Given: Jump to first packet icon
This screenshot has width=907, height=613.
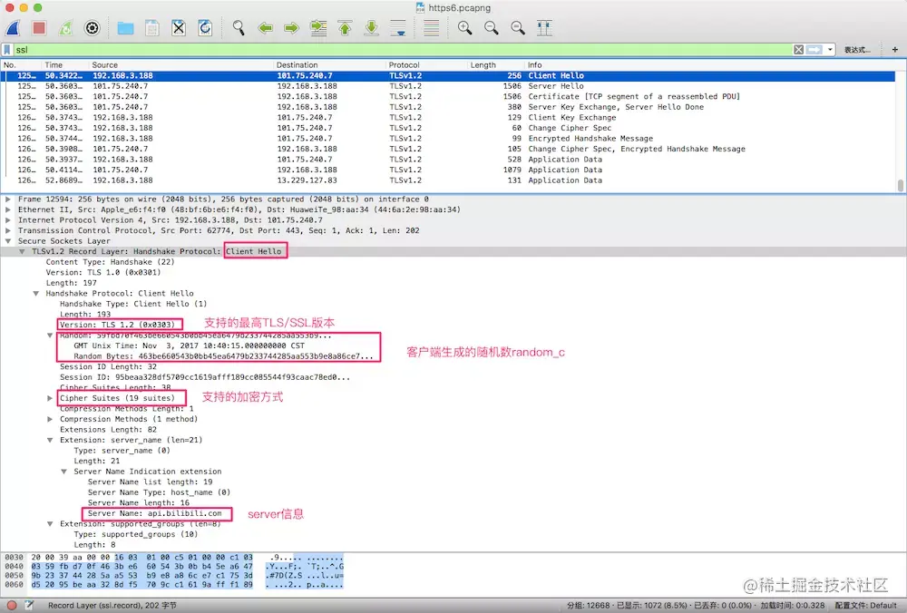Looking at the screenshot, I should pos(345,28).
